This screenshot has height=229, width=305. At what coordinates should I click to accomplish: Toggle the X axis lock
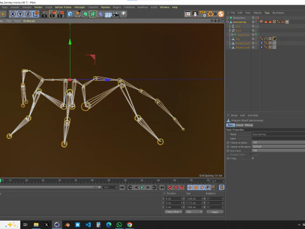point(13,14)
